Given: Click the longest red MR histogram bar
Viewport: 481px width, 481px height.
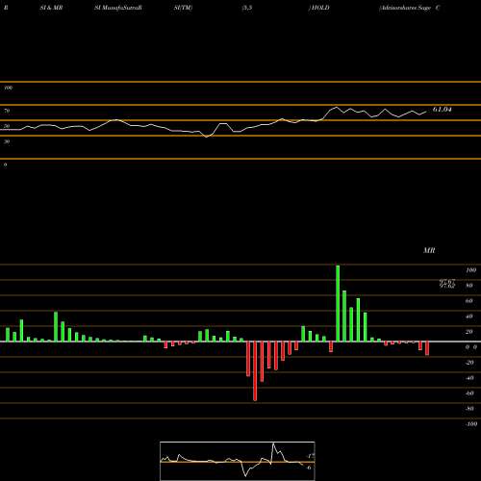Looking at the screenshot, I should tap(255, 371).
